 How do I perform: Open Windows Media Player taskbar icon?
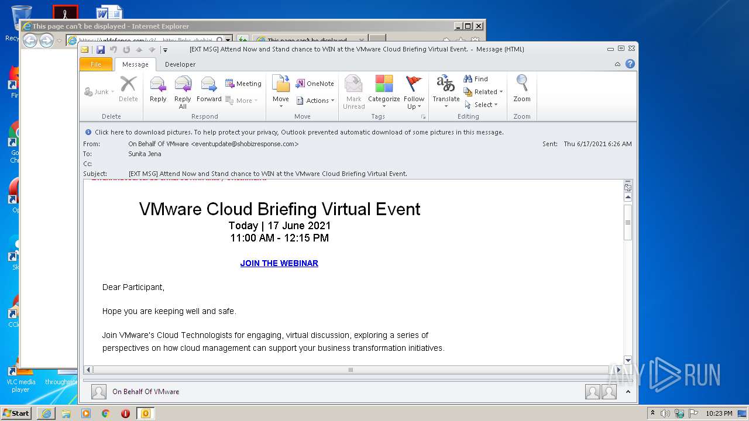tap(86, 413)
